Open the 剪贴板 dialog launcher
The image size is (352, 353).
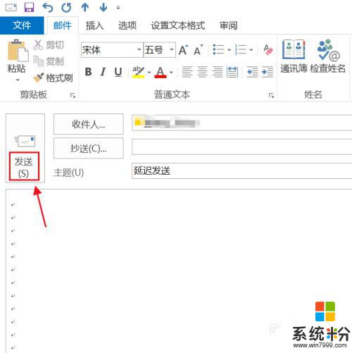[73, 95]
